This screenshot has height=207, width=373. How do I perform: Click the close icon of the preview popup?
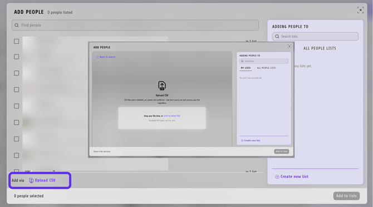pyautogui.click(x=289, y=46)
